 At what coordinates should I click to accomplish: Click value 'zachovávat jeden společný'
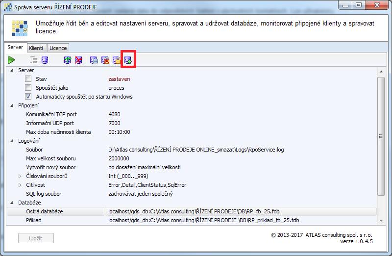coord(141,194)
